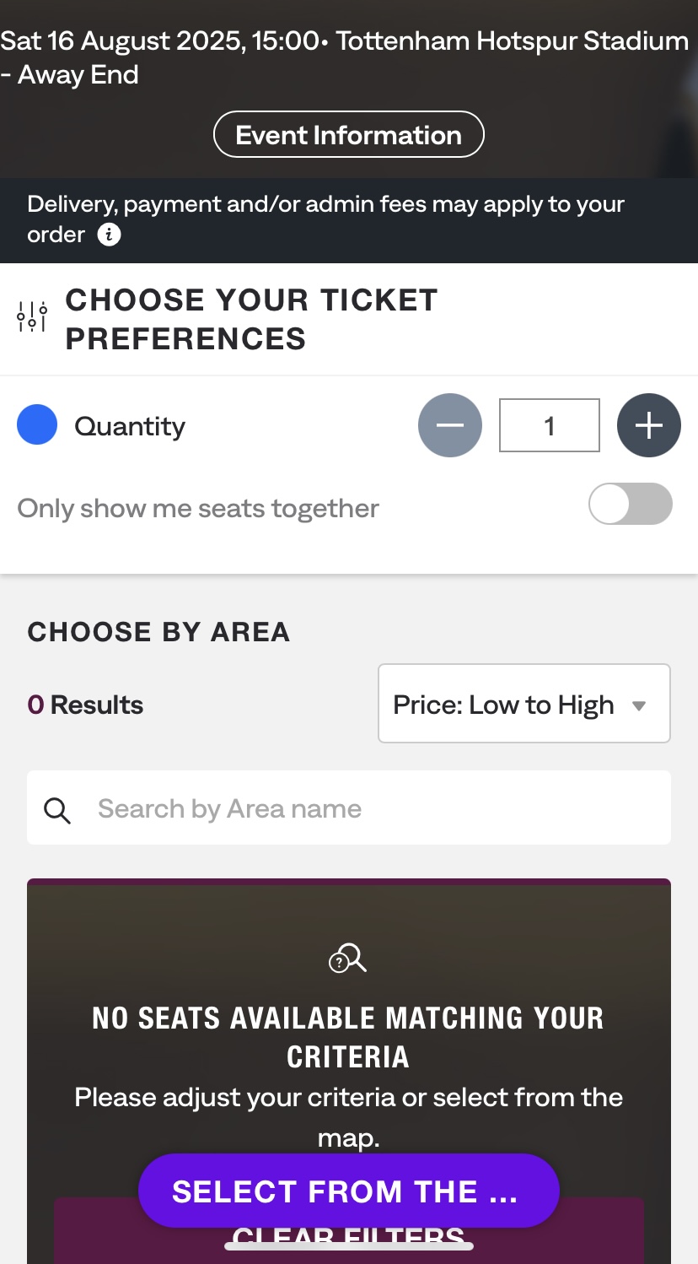The height and width of the screenshot is (1264, 698).
Task: Tap the "Choose Your Ticket Preferences" header
Action: (x=251, y=319)
